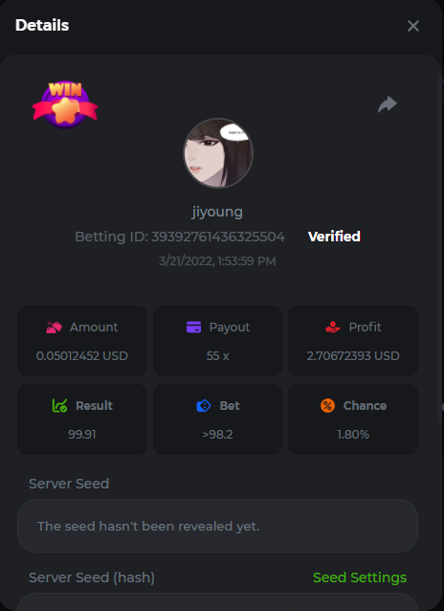Click the red Profit hand icon
The height and width of the screenshot is (611, 444).
pos(333,328)
